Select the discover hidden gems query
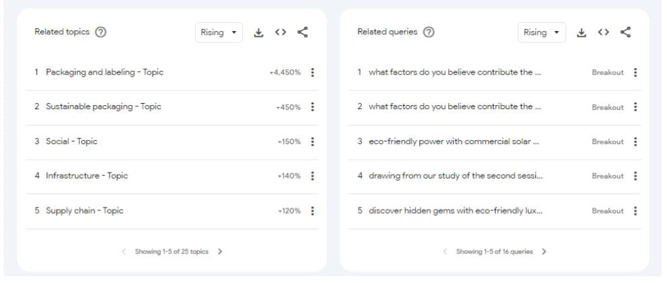667x283 pixels. pyautogui.click(x=455, y=211)
